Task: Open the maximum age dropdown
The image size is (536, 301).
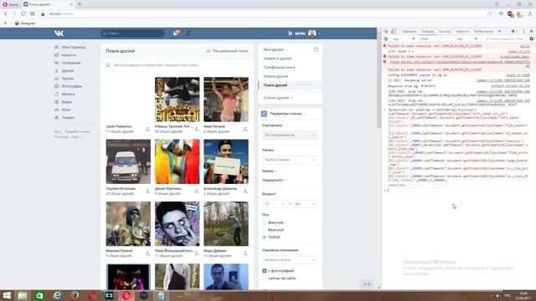Action: pos(305,204)
